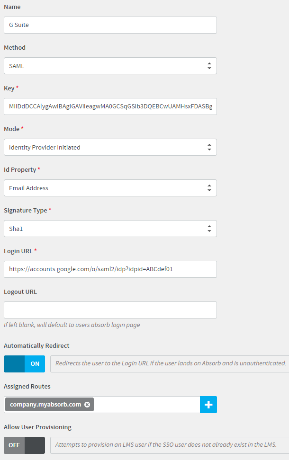Click the Method dropdown arrow icon
Viewport: 289px width, 460px height.
point(209,66)
